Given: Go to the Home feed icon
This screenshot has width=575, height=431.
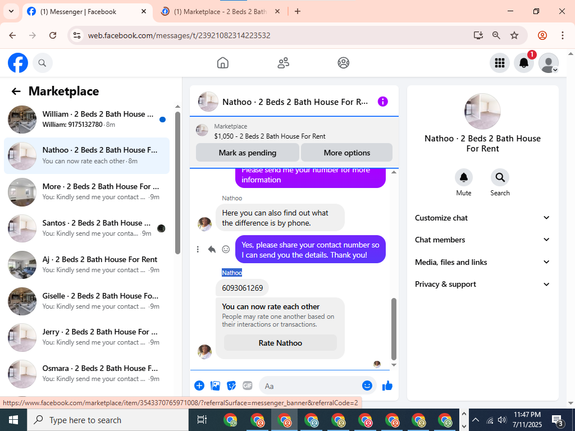Looking at the screenshot, I should pos(222,63).
